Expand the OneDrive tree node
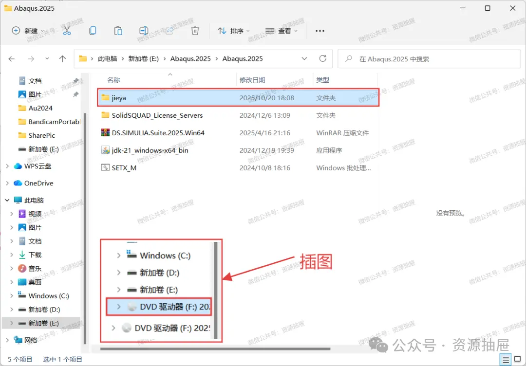The image size is (526, 366). [7, 183]
